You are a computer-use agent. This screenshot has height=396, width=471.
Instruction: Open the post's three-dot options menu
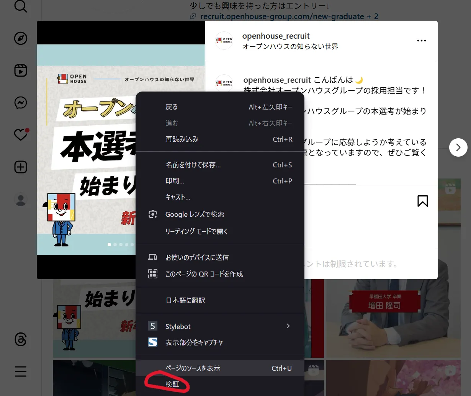[422, 41]
